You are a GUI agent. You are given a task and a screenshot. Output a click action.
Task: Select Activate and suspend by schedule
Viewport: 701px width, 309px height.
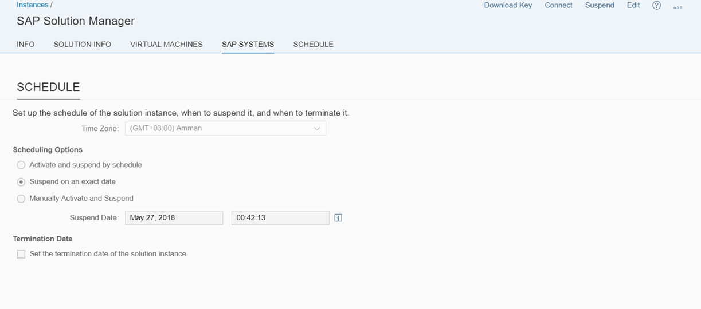click(21, 165)
